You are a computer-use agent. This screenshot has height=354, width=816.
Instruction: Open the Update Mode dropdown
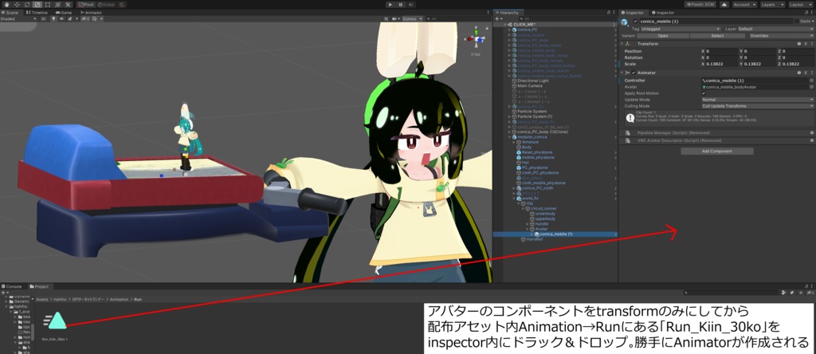[x=757, y=100]
